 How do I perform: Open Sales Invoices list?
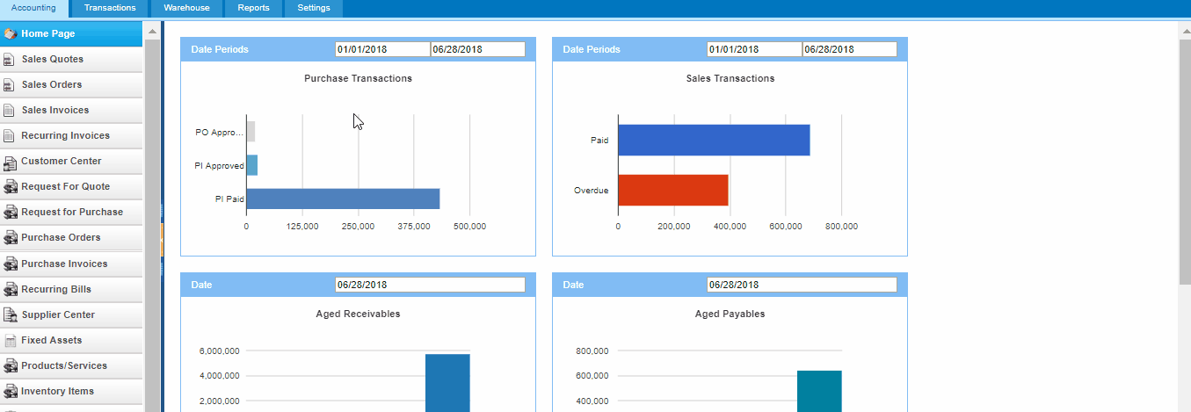coord(71,110)
